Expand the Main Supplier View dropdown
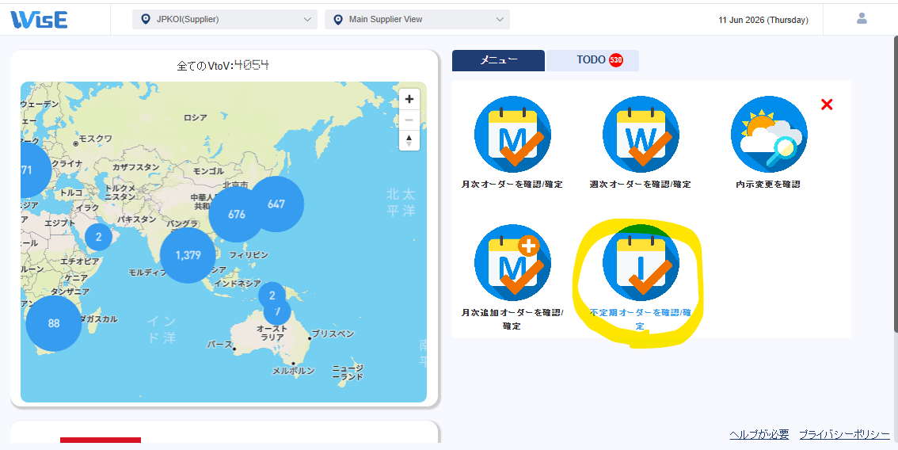The height and width of the screenshot is (450, 898). [417, 20]
